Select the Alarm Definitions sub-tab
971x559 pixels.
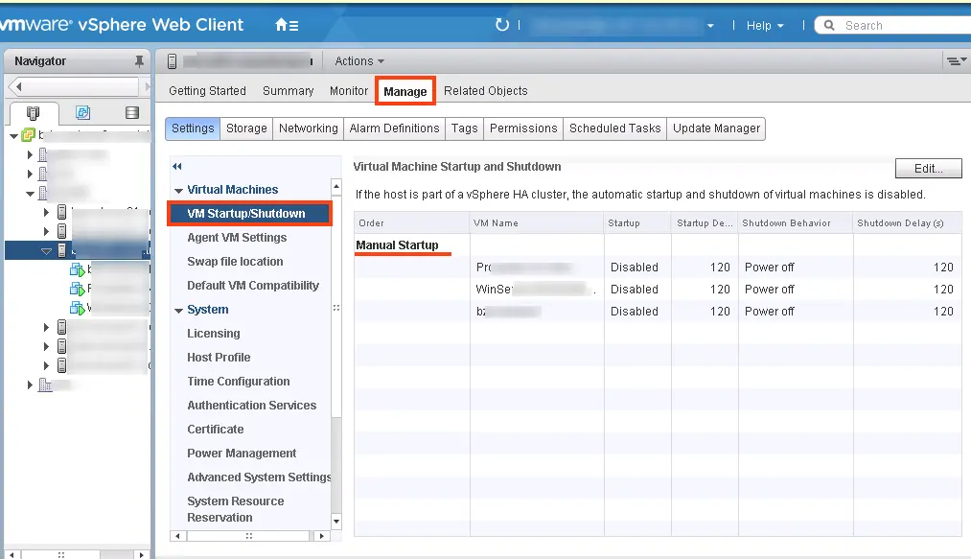tap(394, 128)
